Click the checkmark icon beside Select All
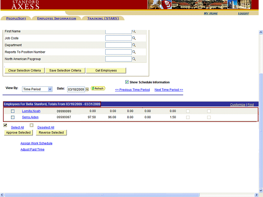The image size is (263, 197). click(5, 125)
